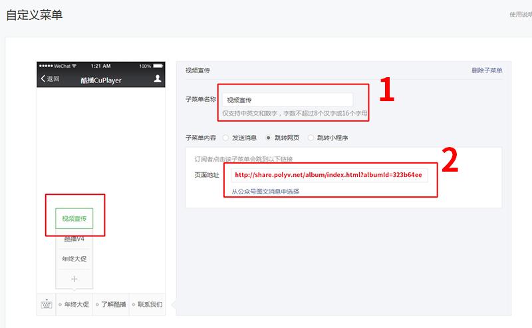Switch to keyboard input icon at bottom
Image resolution: width=532 pixels, height=328 pixels.
click(47, 304)
